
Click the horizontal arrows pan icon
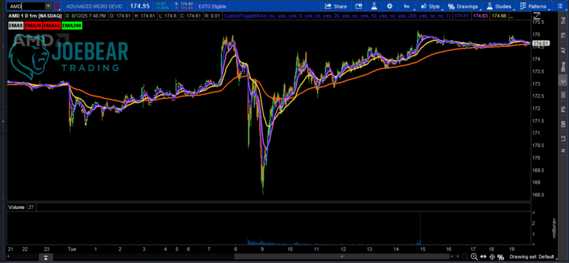[483, 257]
